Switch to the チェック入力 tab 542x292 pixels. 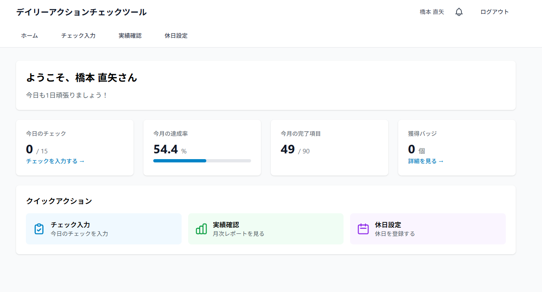pos(78,36)
